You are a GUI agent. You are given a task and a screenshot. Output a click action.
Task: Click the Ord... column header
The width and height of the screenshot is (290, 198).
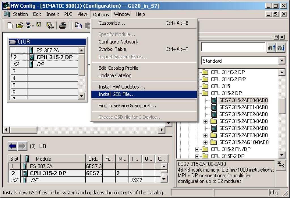point(94,159)
